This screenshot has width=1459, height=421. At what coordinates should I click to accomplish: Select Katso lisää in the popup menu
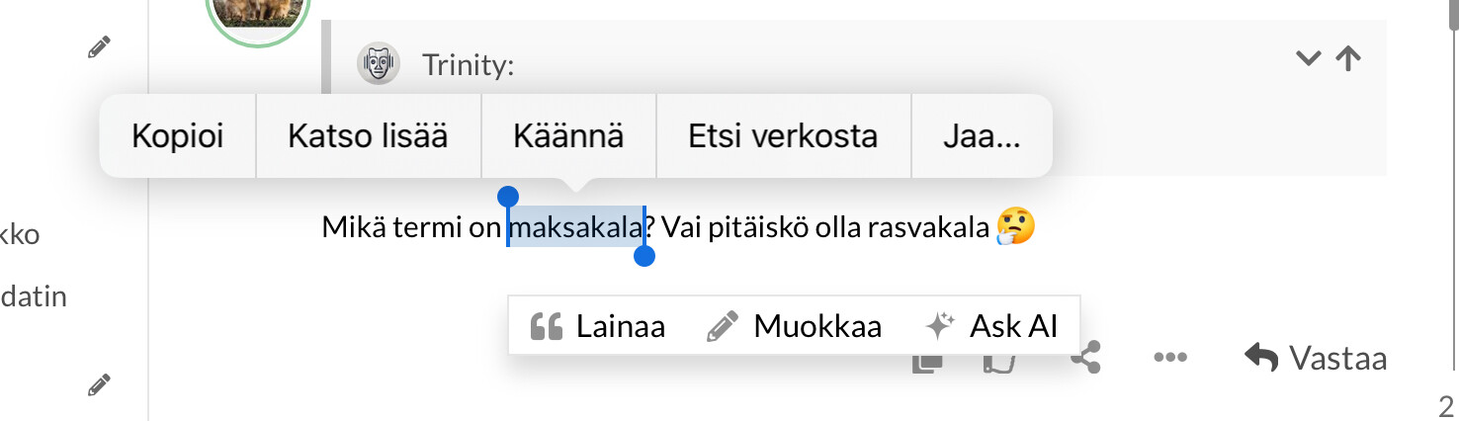368,136
